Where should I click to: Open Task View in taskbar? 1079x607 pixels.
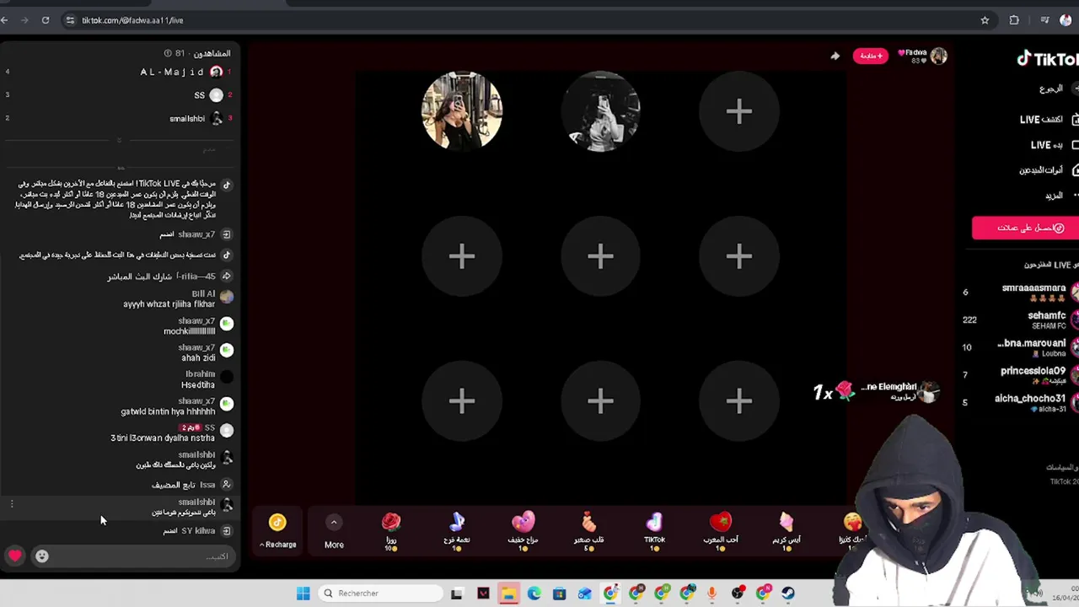[457, 594]
